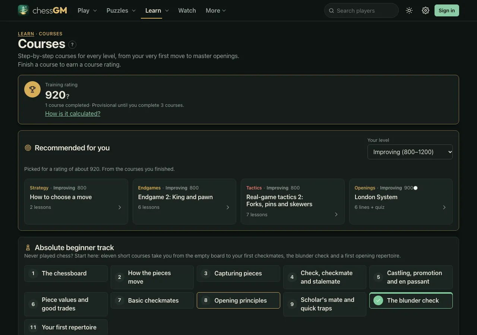The width and height of the screenshot is (477, 335).
Task: Click the search magnifier icon
Action: (331, 10)
